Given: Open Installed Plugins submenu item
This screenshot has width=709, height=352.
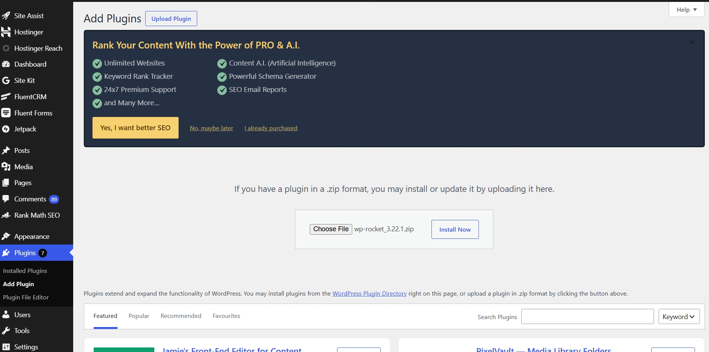Looking at the screenshot, I should click(x=25, y=271).
